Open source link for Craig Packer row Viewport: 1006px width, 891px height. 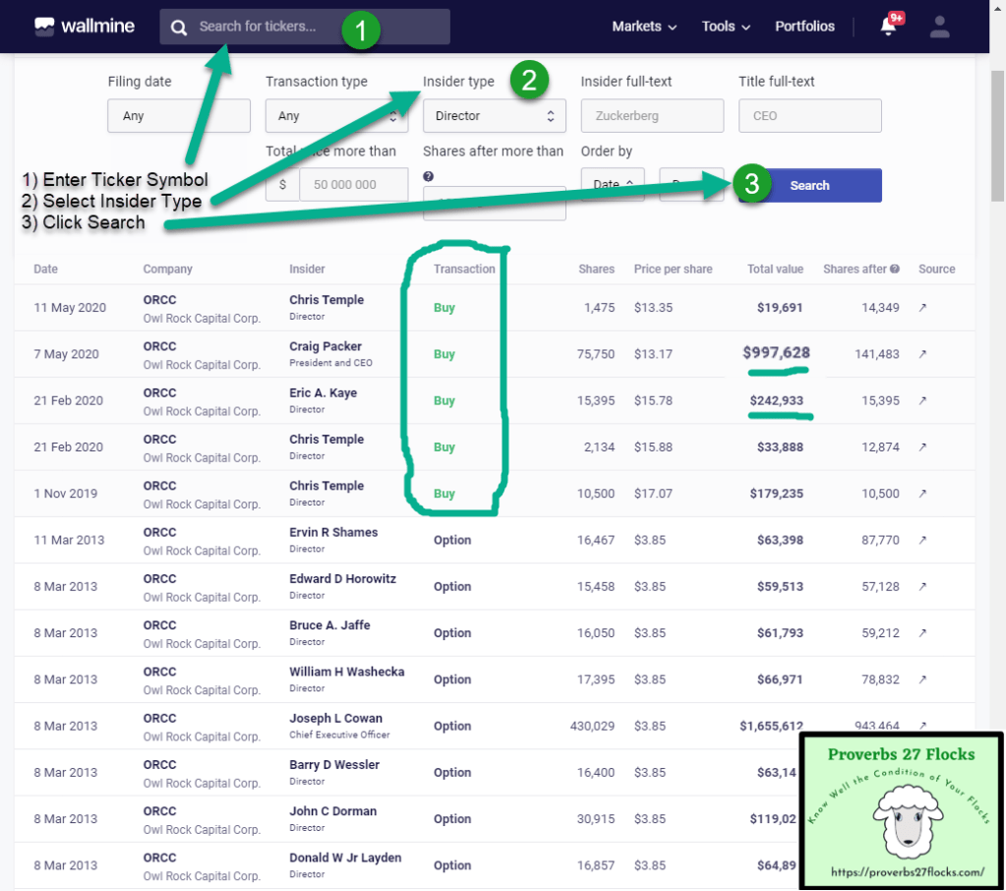click(x=922, y=354)
